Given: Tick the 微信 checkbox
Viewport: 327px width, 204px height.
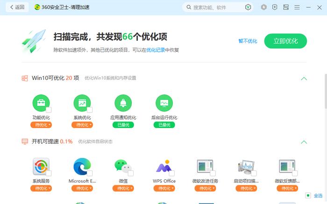Looking at the screenshot, I should coord(131,173).
